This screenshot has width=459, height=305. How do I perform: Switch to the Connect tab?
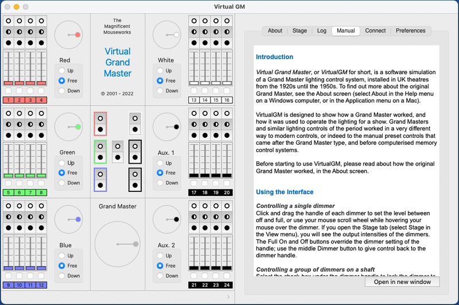375,30
